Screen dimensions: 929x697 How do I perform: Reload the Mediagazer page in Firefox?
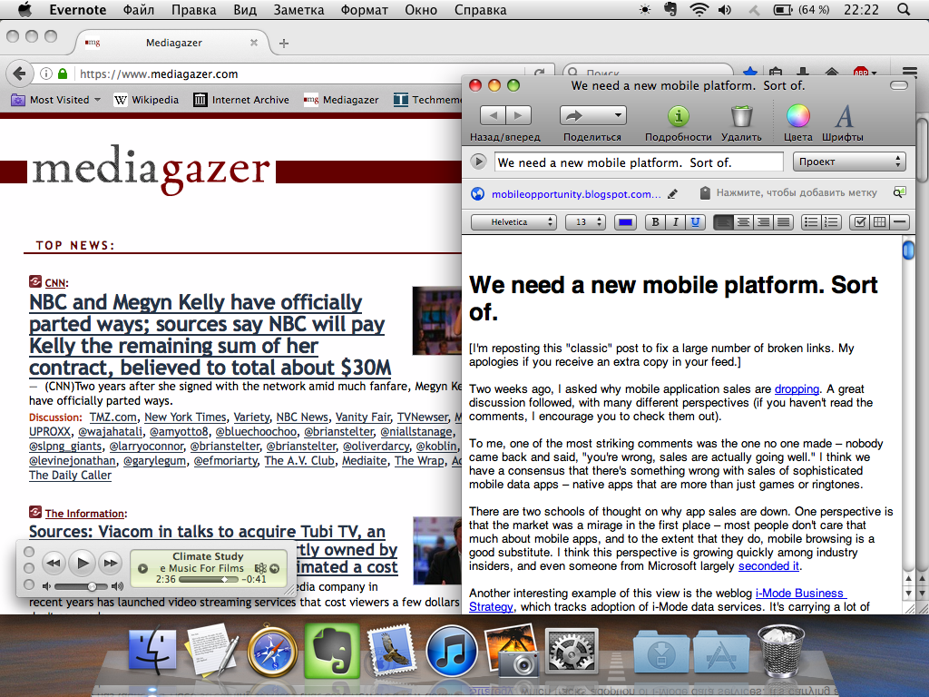coord(539,74)
